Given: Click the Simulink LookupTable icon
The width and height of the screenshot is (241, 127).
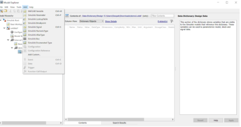Looking at the screenshot, I should [x=25, y=19].
